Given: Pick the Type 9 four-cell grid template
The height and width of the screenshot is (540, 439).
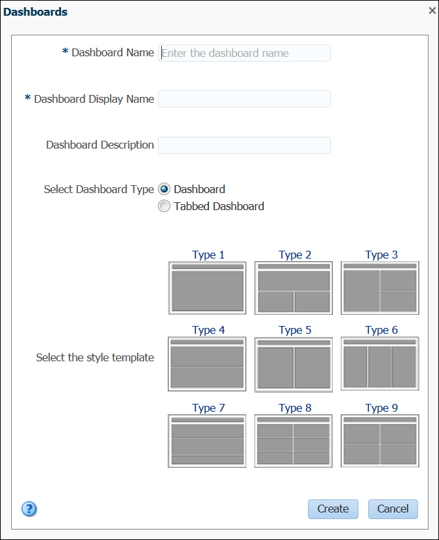Looking at the screenshot, I should tap(380, 441).
